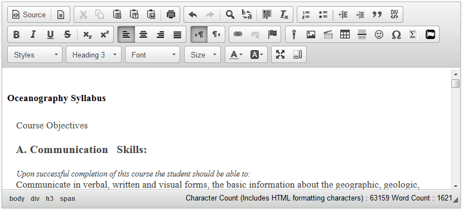This screenshot has width=463, height=210.
Task: Open the Font dropdown
Action: click(x=152, y=55)
